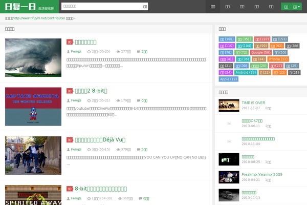Open the 5 comments link on Déjà Vu post
The image size is (307, 205).
tap(144, 150)
